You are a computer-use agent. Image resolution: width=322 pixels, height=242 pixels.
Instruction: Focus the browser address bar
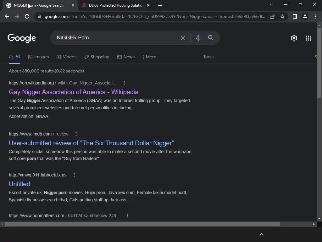pyautogui.click(x=154, y=16)
